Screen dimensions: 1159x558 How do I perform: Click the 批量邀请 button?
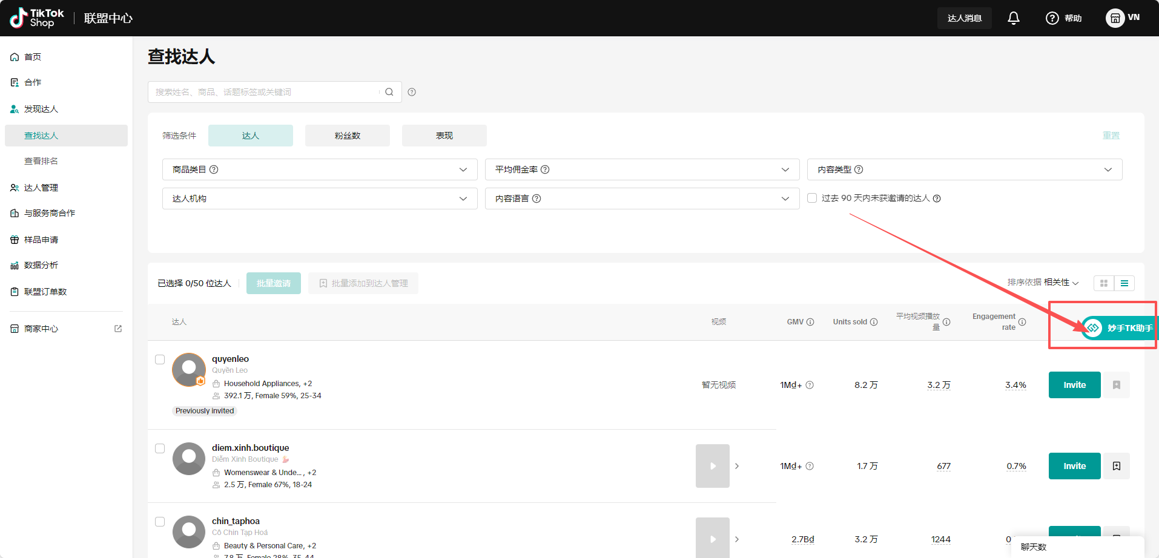pos(274,283)
